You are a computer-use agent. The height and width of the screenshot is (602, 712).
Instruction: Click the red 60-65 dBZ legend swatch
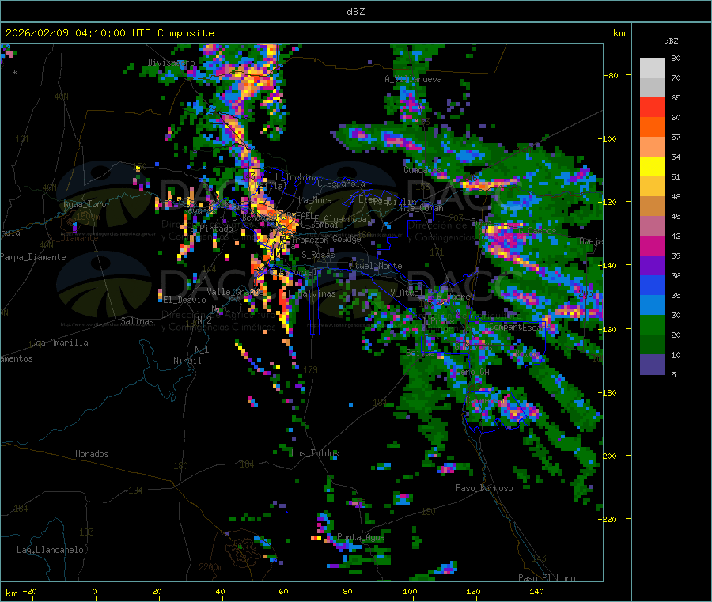[x=652, y=107]
